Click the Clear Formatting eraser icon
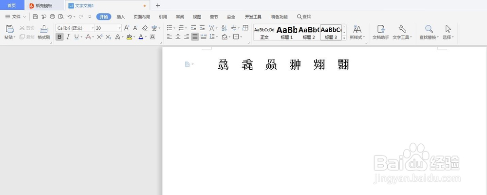Viewport: 487px width, 195px height. point(145,28)
